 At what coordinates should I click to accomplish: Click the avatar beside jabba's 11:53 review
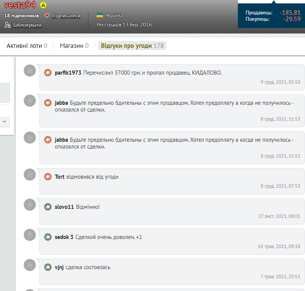pyautogui.click(x=30, y=101)
